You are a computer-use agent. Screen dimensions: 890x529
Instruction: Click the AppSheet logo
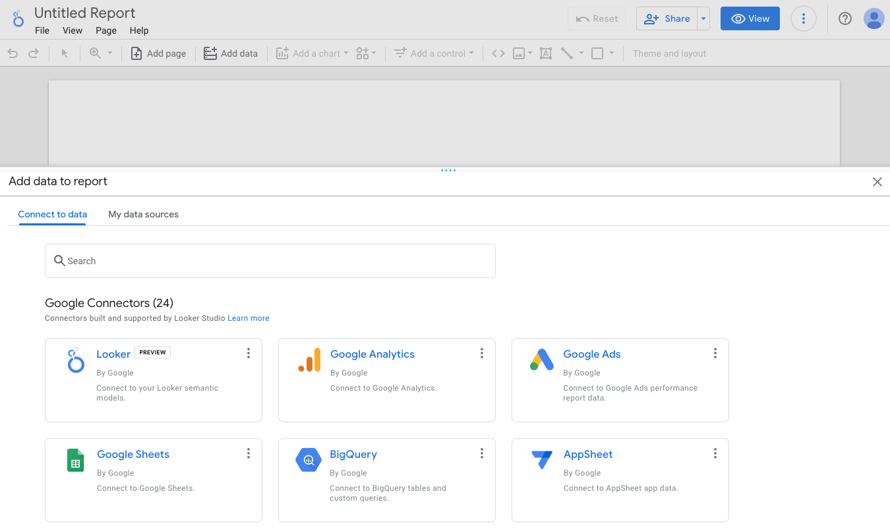[542, 460]
